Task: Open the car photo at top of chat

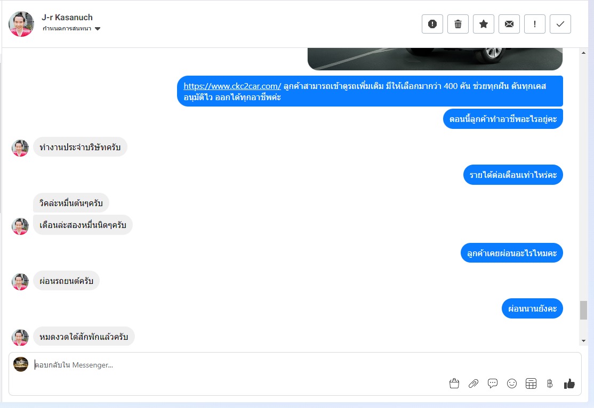Action: pos(435,59)
